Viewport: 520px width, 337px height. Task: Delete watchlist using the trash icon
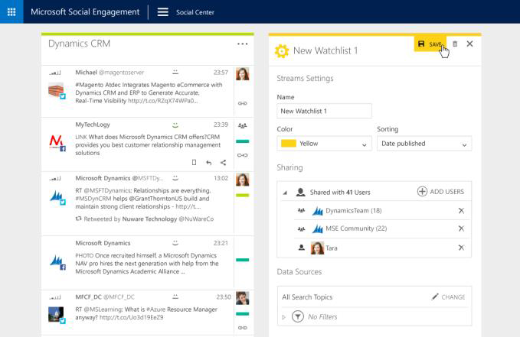click(x=455, y=44)
